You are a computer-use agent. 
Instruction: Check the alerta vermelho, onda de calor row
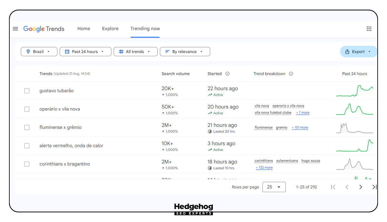27,146
